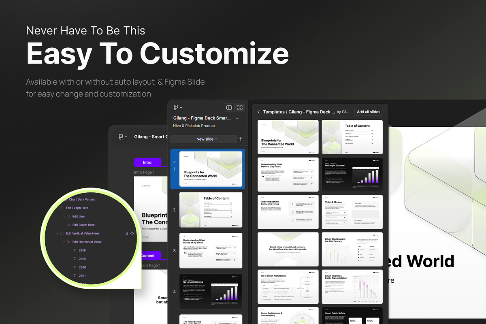Pick Smart Mobility & Public Transportation template
Screen dimensions: 486x324
click(x=352, y=287)
